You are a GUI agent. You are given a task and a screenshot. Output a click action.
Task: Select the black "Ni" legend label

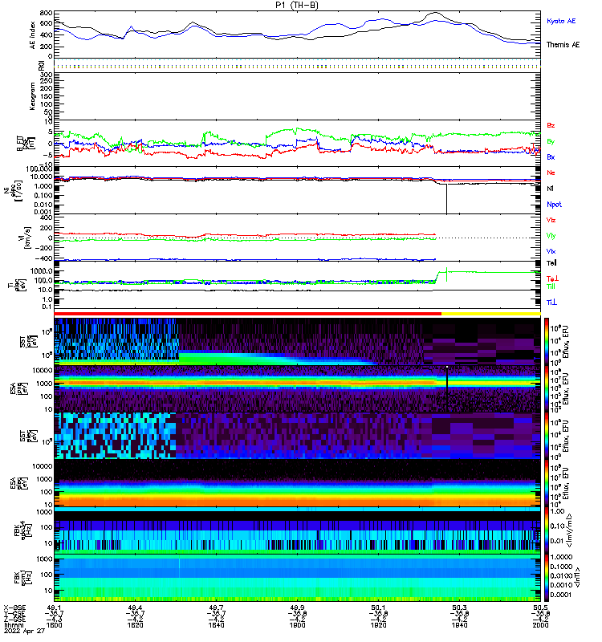[550, 189]
